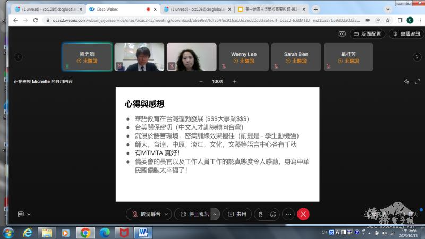
Task: Leave meeting with red X button
Action: pyautogui.click(x=303, y=214)
